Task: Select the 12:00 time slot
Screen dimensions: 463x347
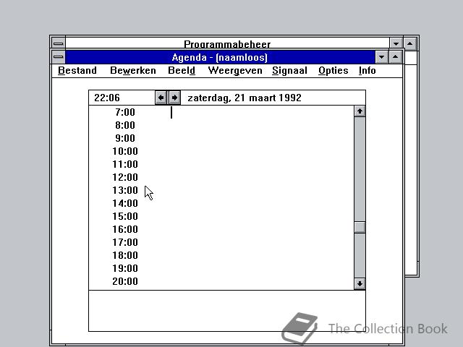Action: pos(125,177)
